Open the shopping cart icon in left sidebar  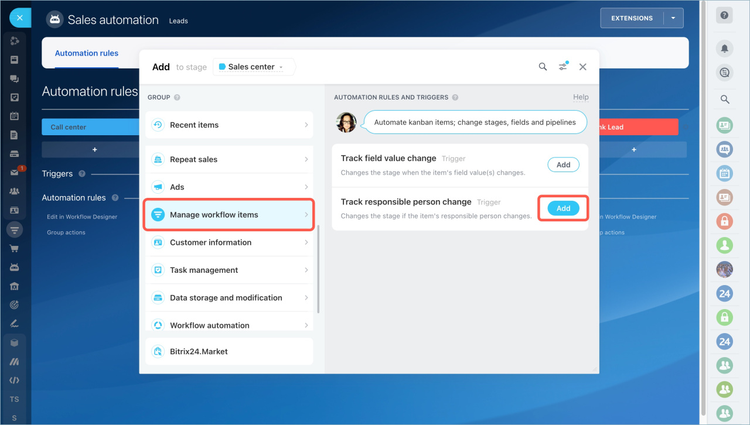point(15,248)
